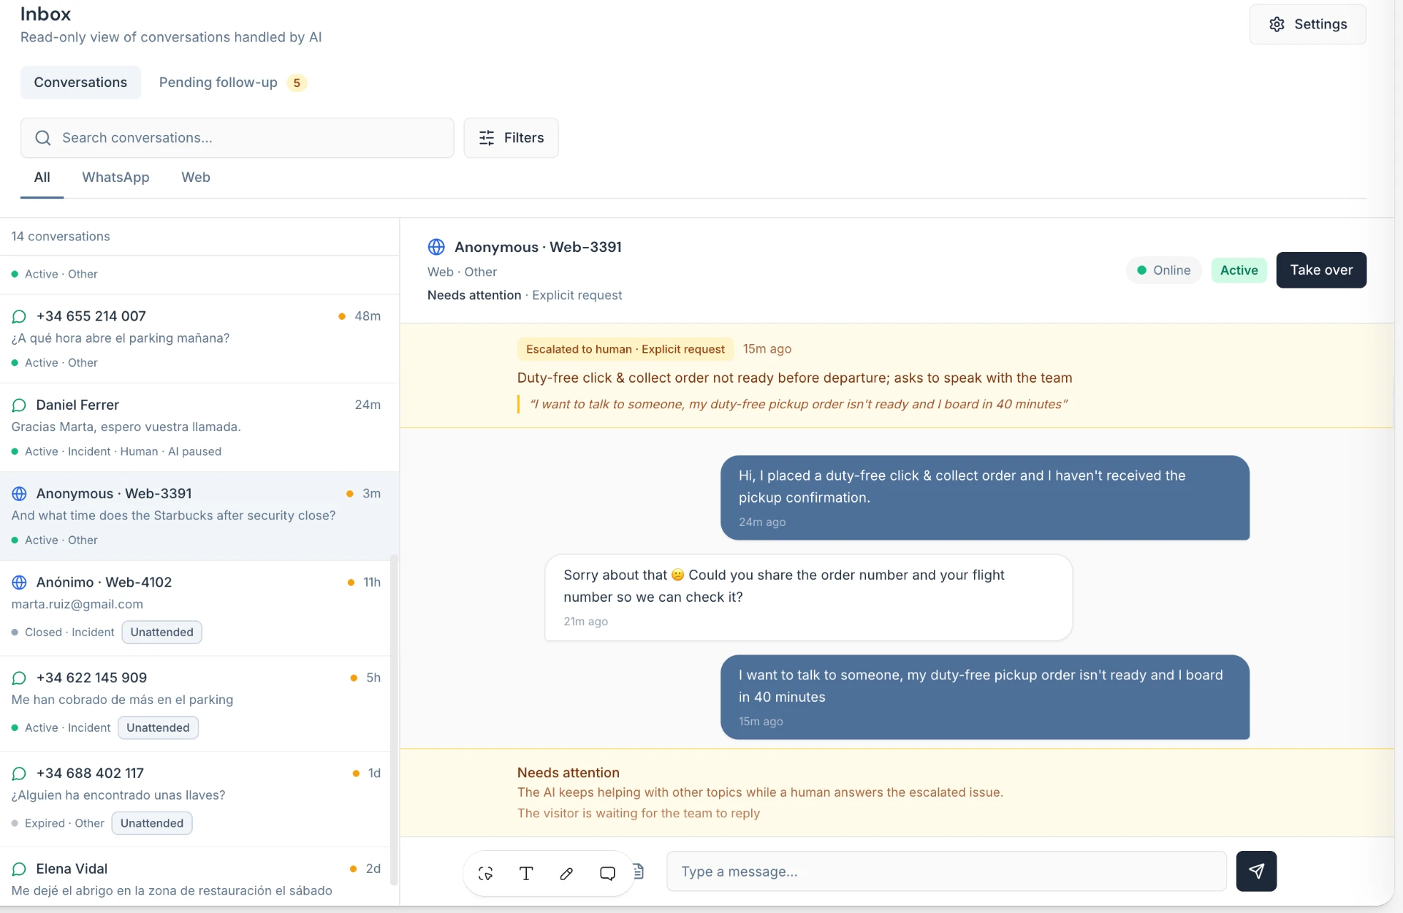Viewport: 1403px width, 913px height.
Task: Filter by the Web tab
Action: click(196, 177)
